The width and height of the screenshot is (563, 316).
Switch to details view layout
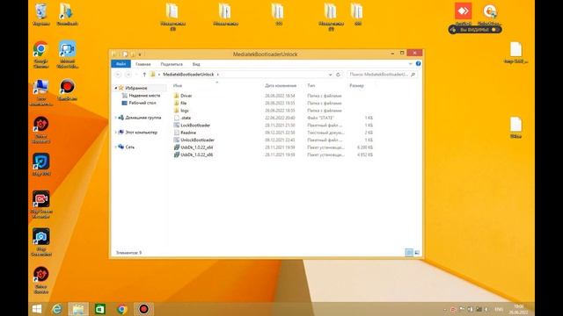409,253
